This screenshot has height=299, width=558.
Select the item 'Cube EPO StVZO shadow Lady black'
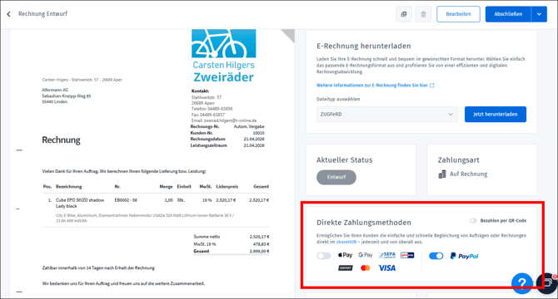80,203
